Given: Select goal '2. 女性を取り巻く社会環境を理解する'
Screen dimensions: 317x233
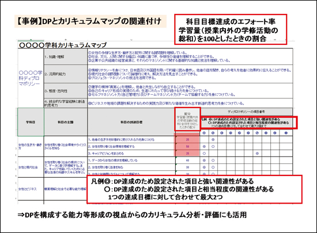Looking at the screenshot, I should (x=131, y=147).
